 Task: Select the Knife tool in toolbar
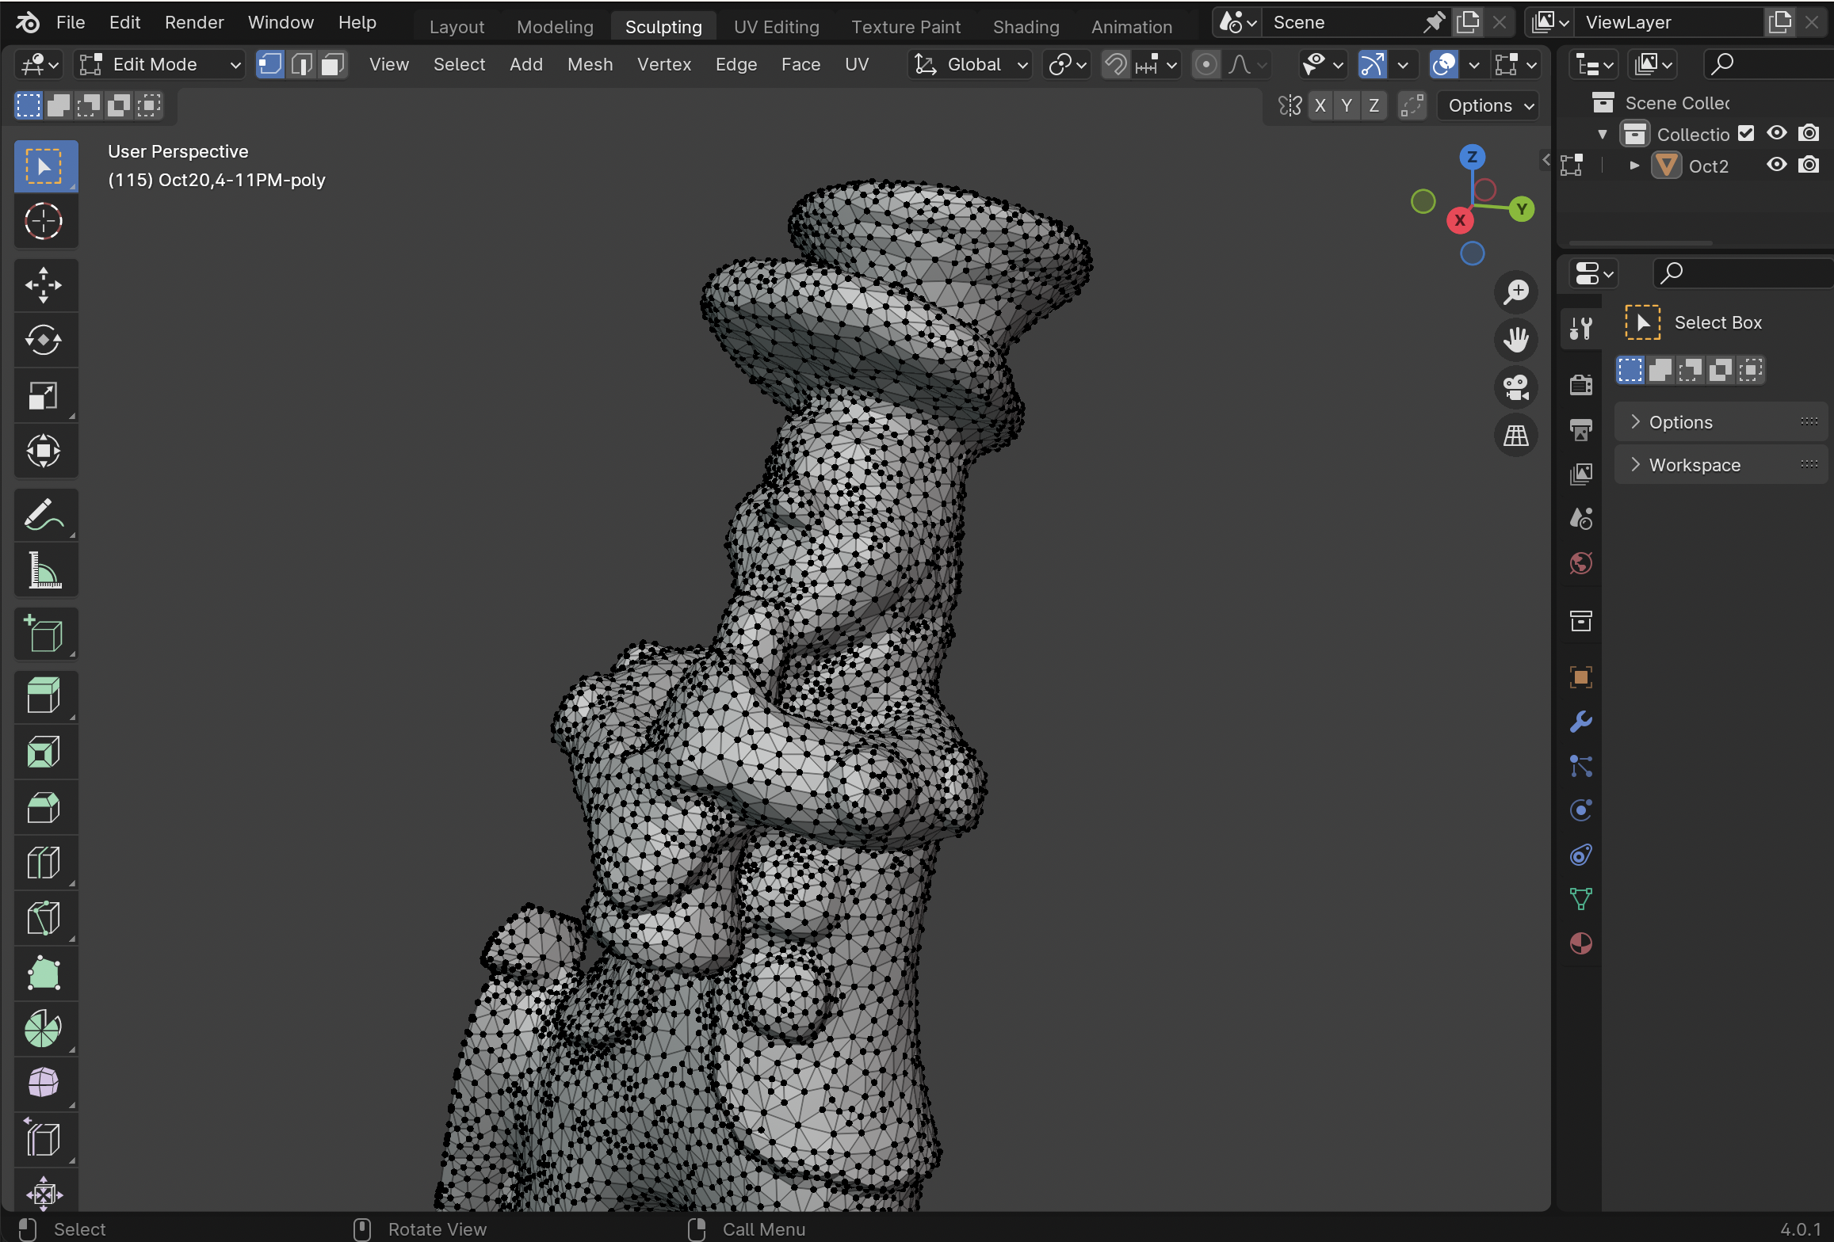click(44, 918)
